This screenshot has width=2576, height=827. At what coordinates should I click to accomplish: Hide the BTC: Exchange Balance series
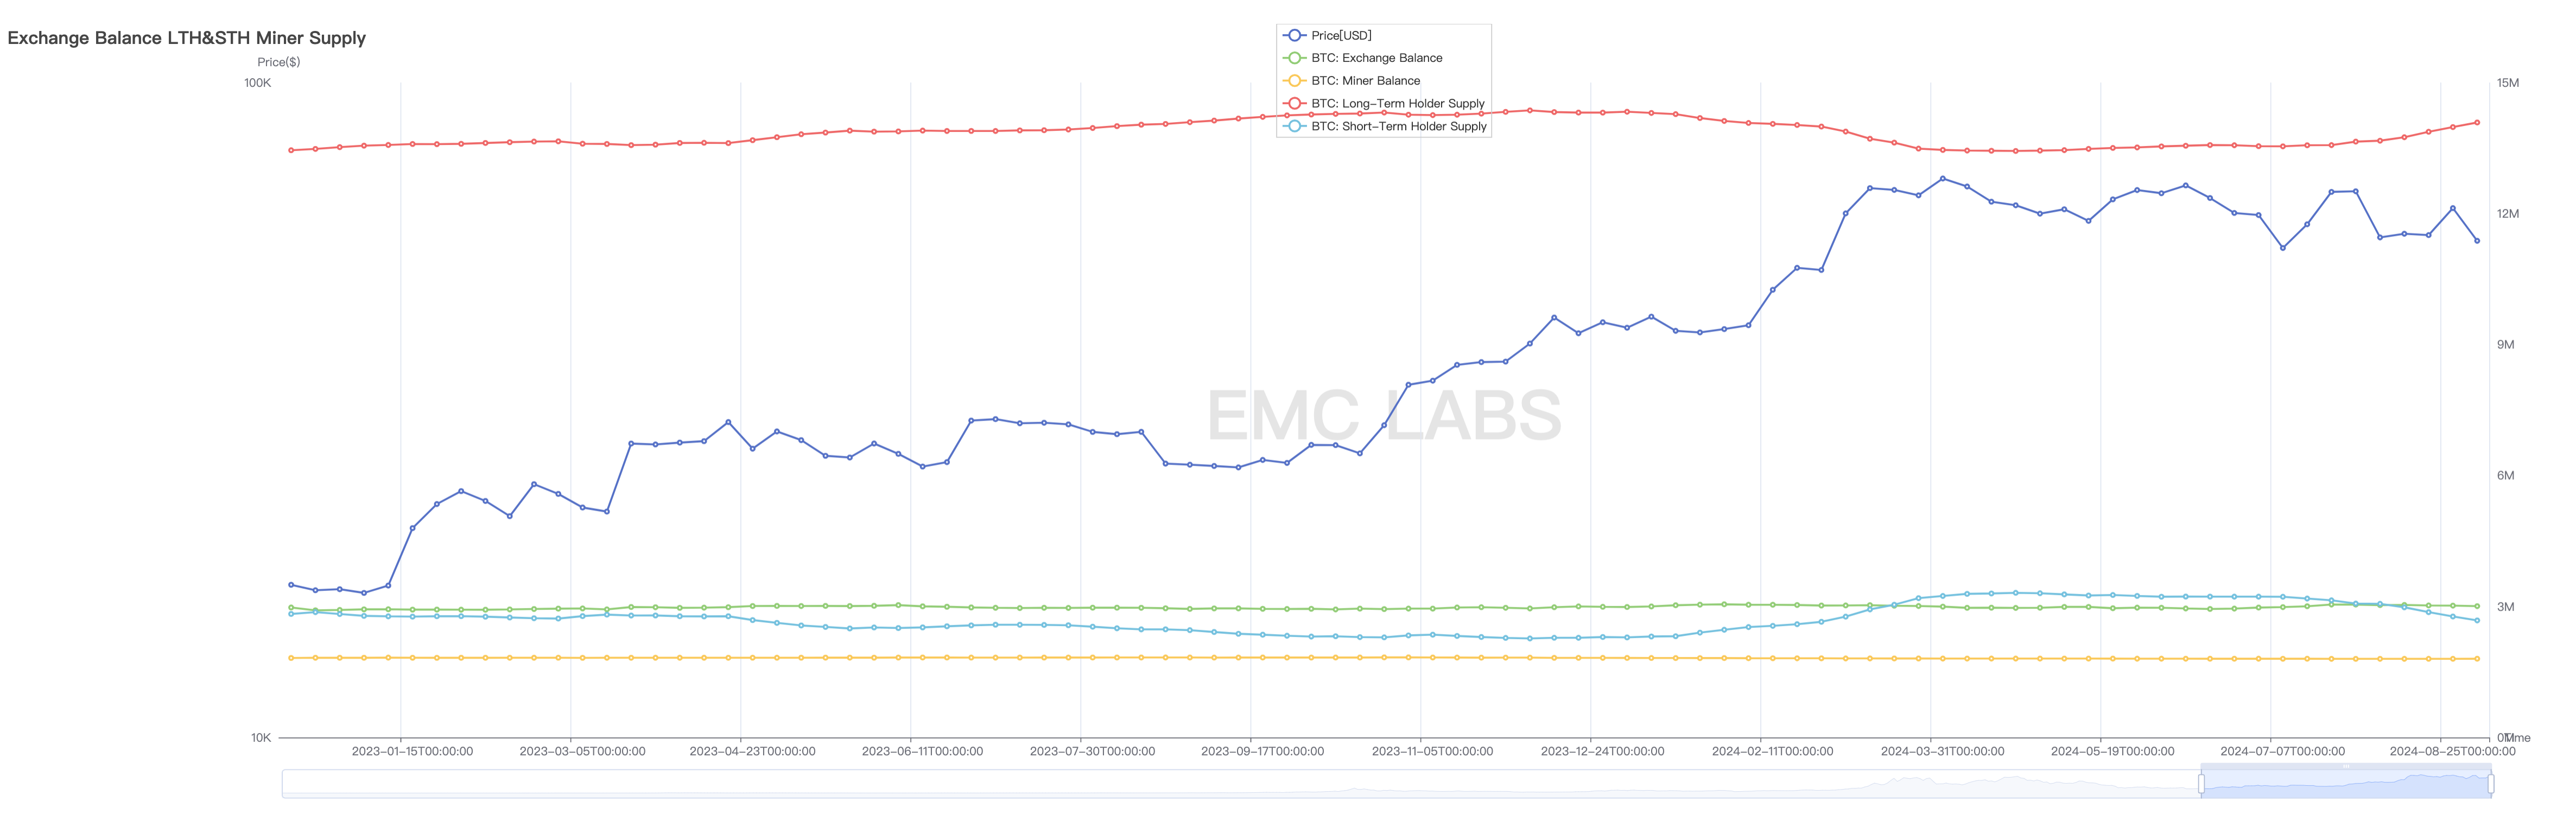(1376, 58)
